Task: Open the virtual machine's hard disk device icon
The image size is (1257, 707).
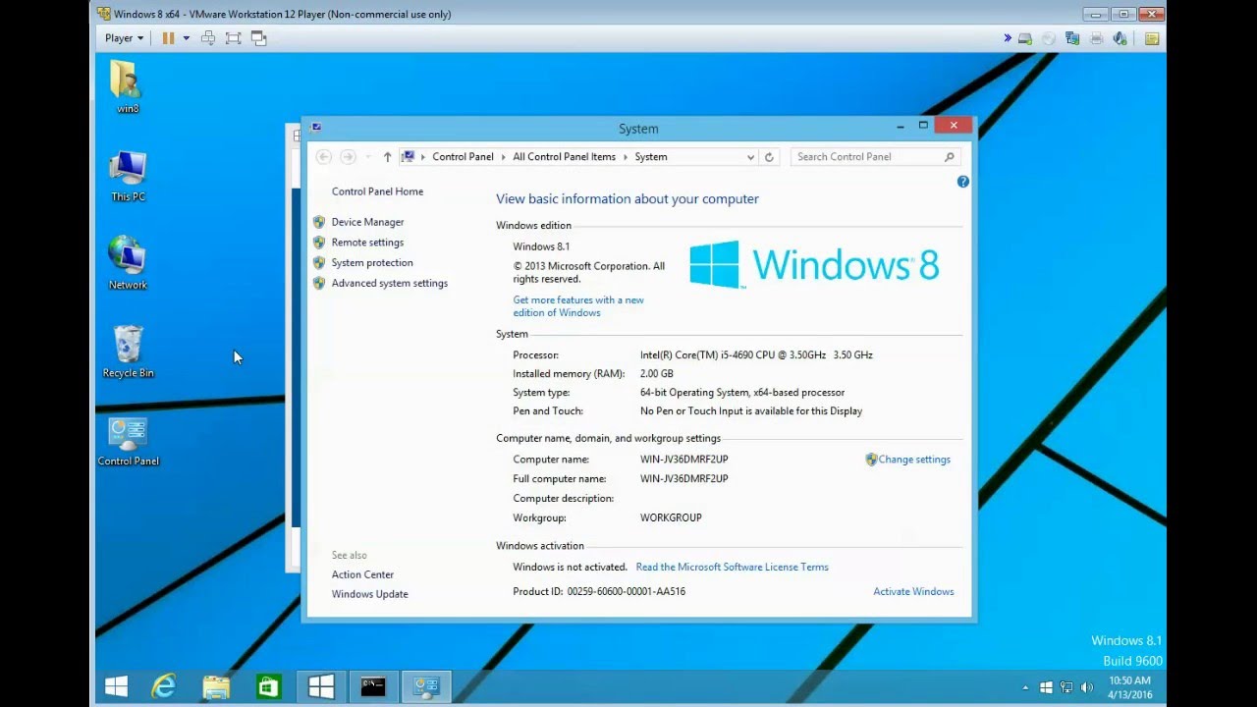Action: tap(1023, 37)
